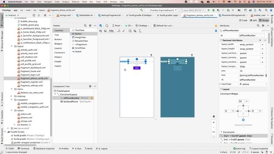Image resolution: width=274 pixels, height=154 pixels.
Task: Search the Palette panel
Action: tap(85, 26)
